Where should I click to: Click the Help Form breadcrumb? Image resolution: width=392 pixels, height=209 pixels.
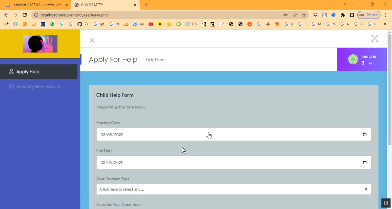155,60
